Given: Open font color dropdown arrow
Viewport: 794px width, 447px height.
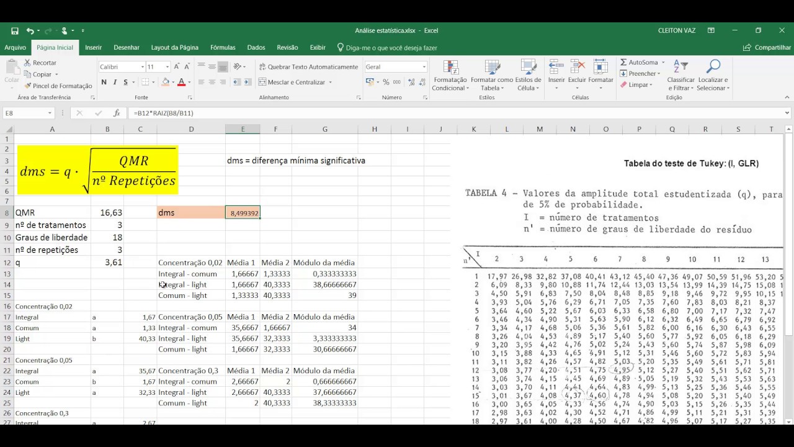Looking at the screenshot, I should 189,82.
